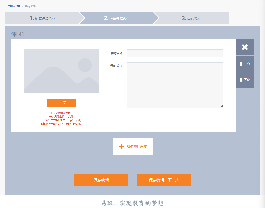Open step 1 填写课程信息 tab

point(43,18)
